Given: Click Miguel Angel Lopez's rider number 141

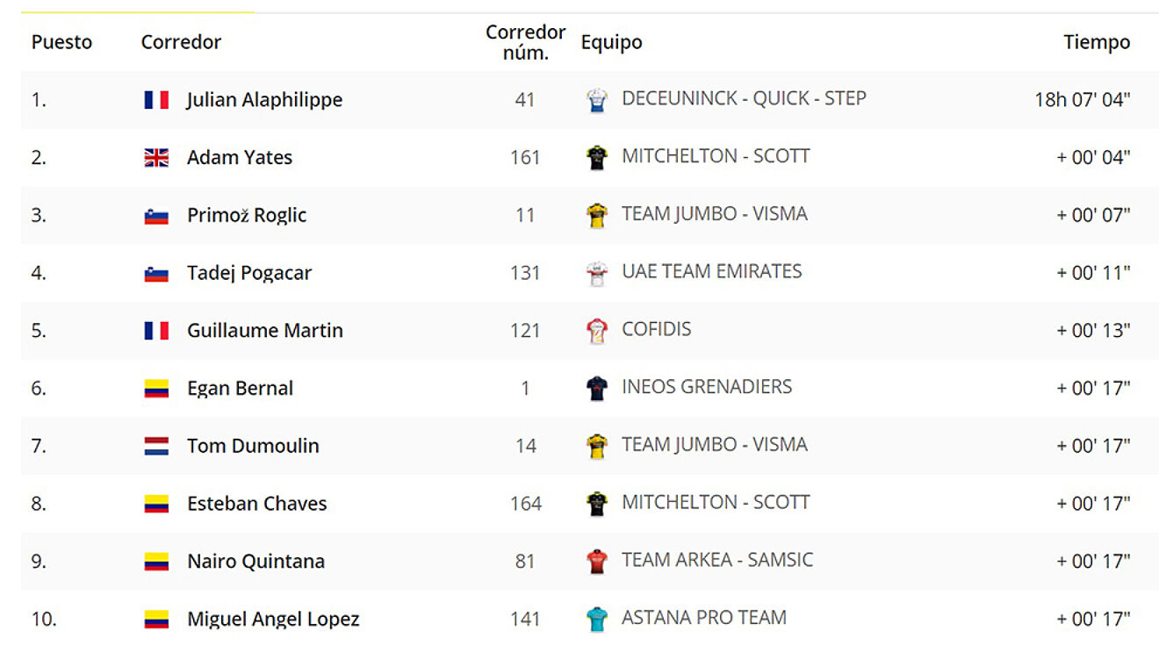Looking at the screenshot, I should point(525,620).
